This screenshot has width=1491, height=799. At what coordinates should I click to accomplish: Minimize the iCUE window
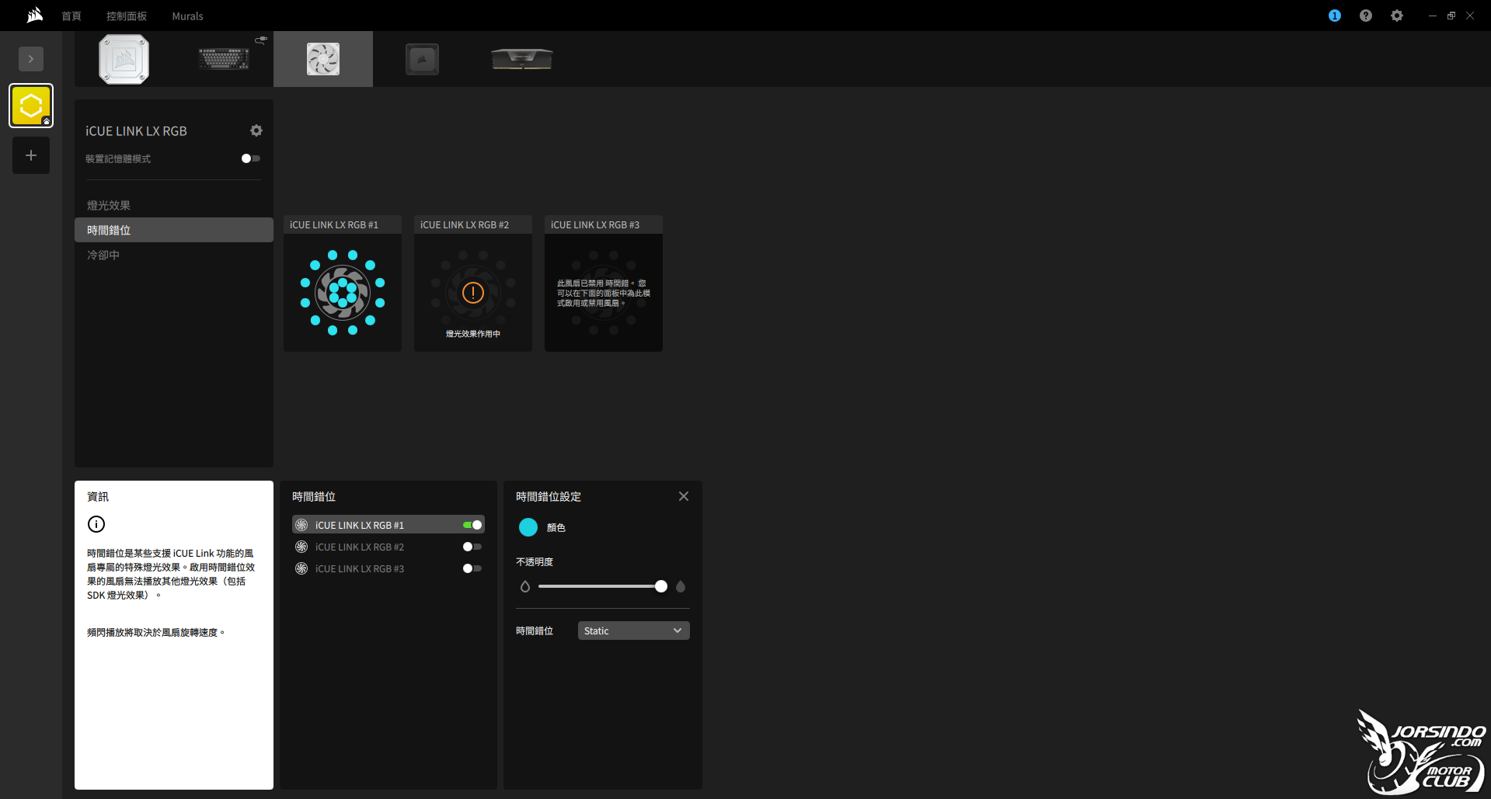[1433, 16]
